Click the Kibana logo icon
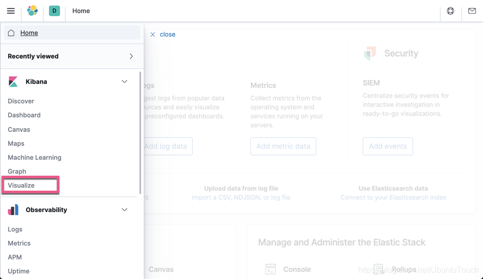 pos(13,82)
